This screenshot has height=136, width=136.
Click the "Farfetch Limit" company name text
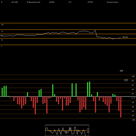tap(112, 2)
